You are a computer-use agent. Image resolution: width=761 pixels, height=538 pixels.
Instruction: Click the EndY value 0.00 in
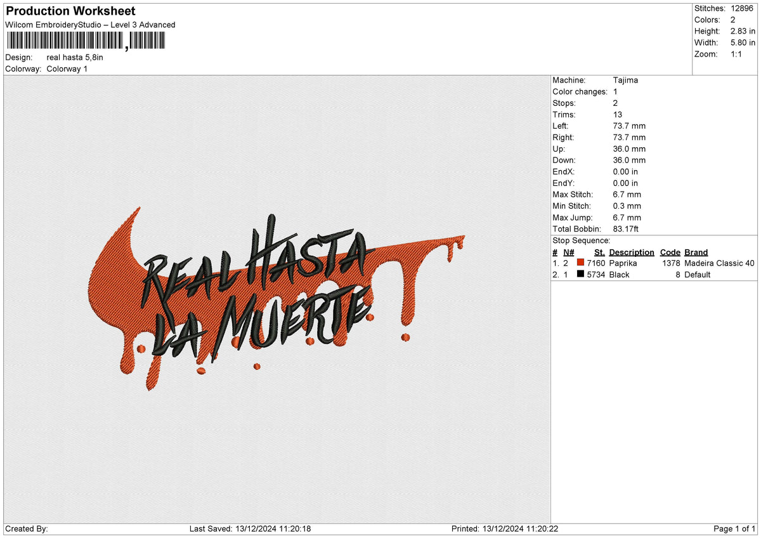pos(626,183)
